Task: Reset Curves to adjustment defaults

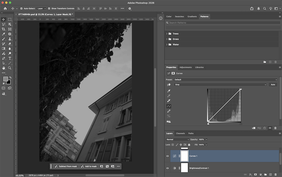Action: tap(265, 128)
